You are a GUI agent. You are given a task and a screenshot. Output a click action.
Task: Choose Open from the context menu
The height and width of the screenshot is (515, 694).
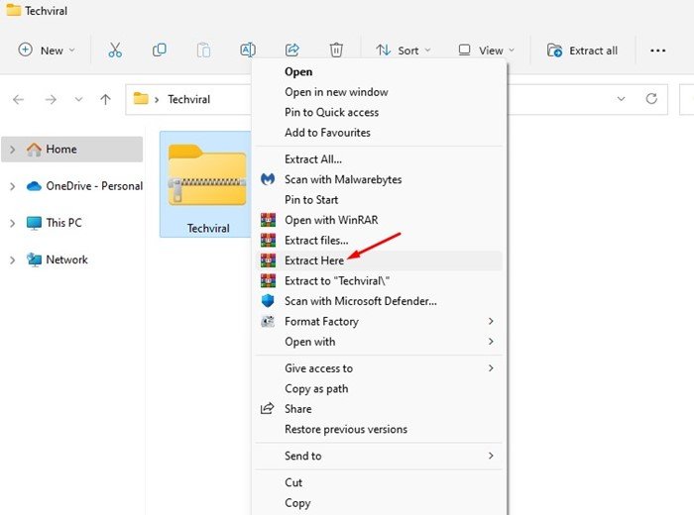point(379,71)
